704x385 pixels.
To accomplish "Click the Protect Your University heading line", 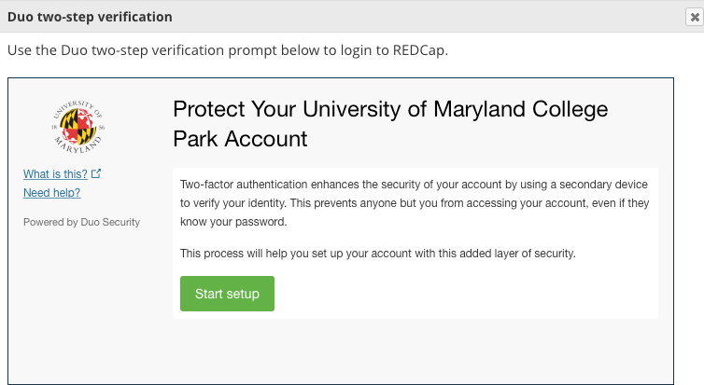I will click(390, 109).
